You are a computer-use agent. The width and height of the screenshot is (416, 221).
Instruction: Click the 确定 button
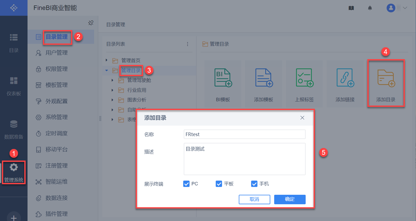[290, 199]
